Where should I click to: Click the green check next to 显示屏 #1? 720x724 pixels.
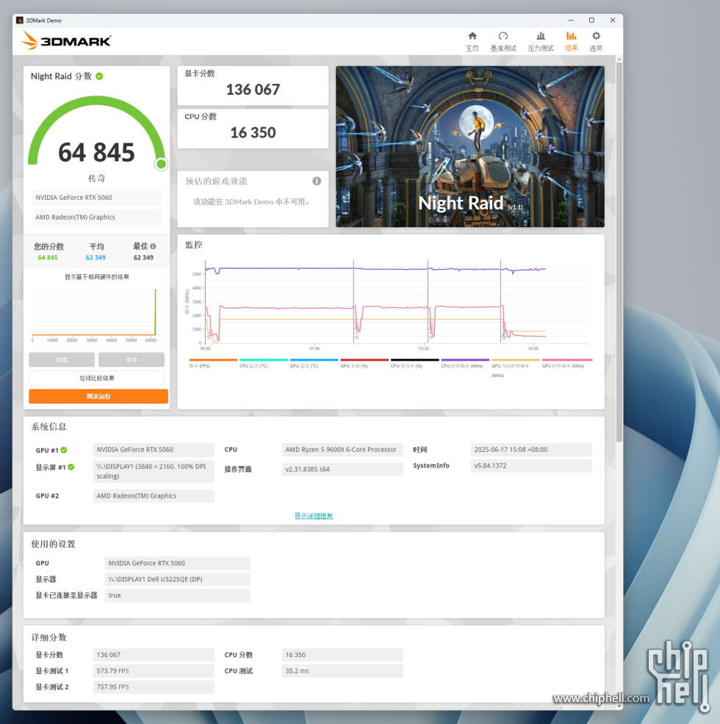(x=71, y=467)
